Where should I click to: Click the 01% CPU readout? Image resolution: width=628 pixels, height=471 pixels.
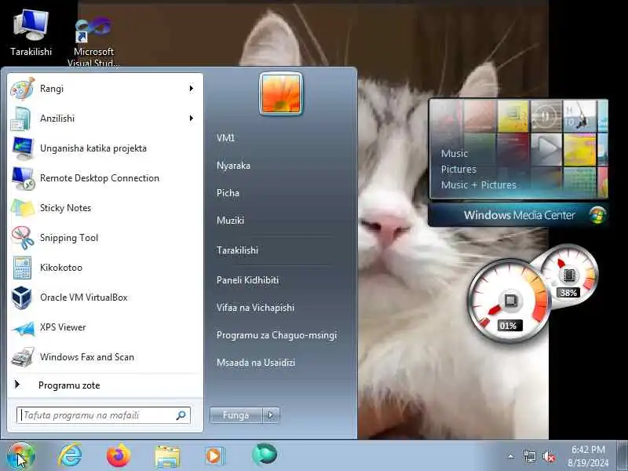[x=508, y=326]
